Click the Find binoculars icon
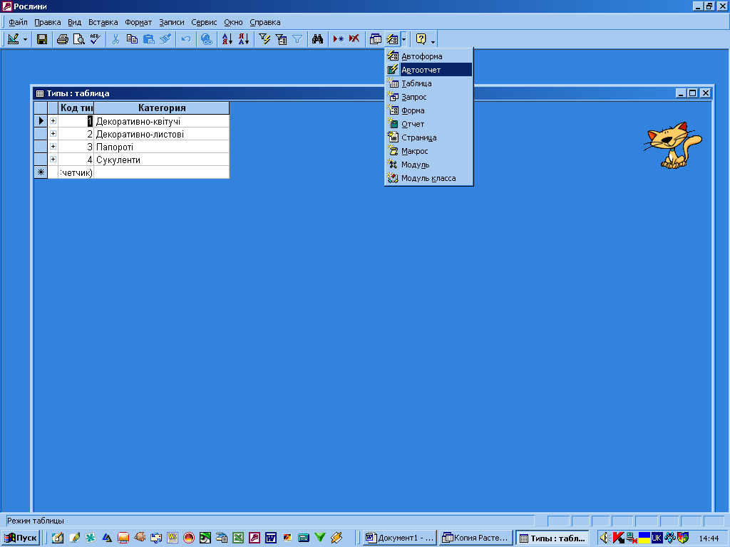Viewport: 730px width, 547px height. point(317,39)
